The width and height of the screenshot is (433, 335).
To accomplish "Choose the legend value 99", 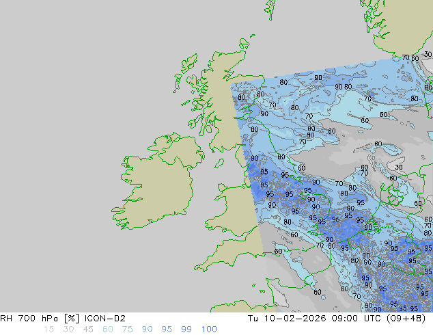I will click(186, 330).
